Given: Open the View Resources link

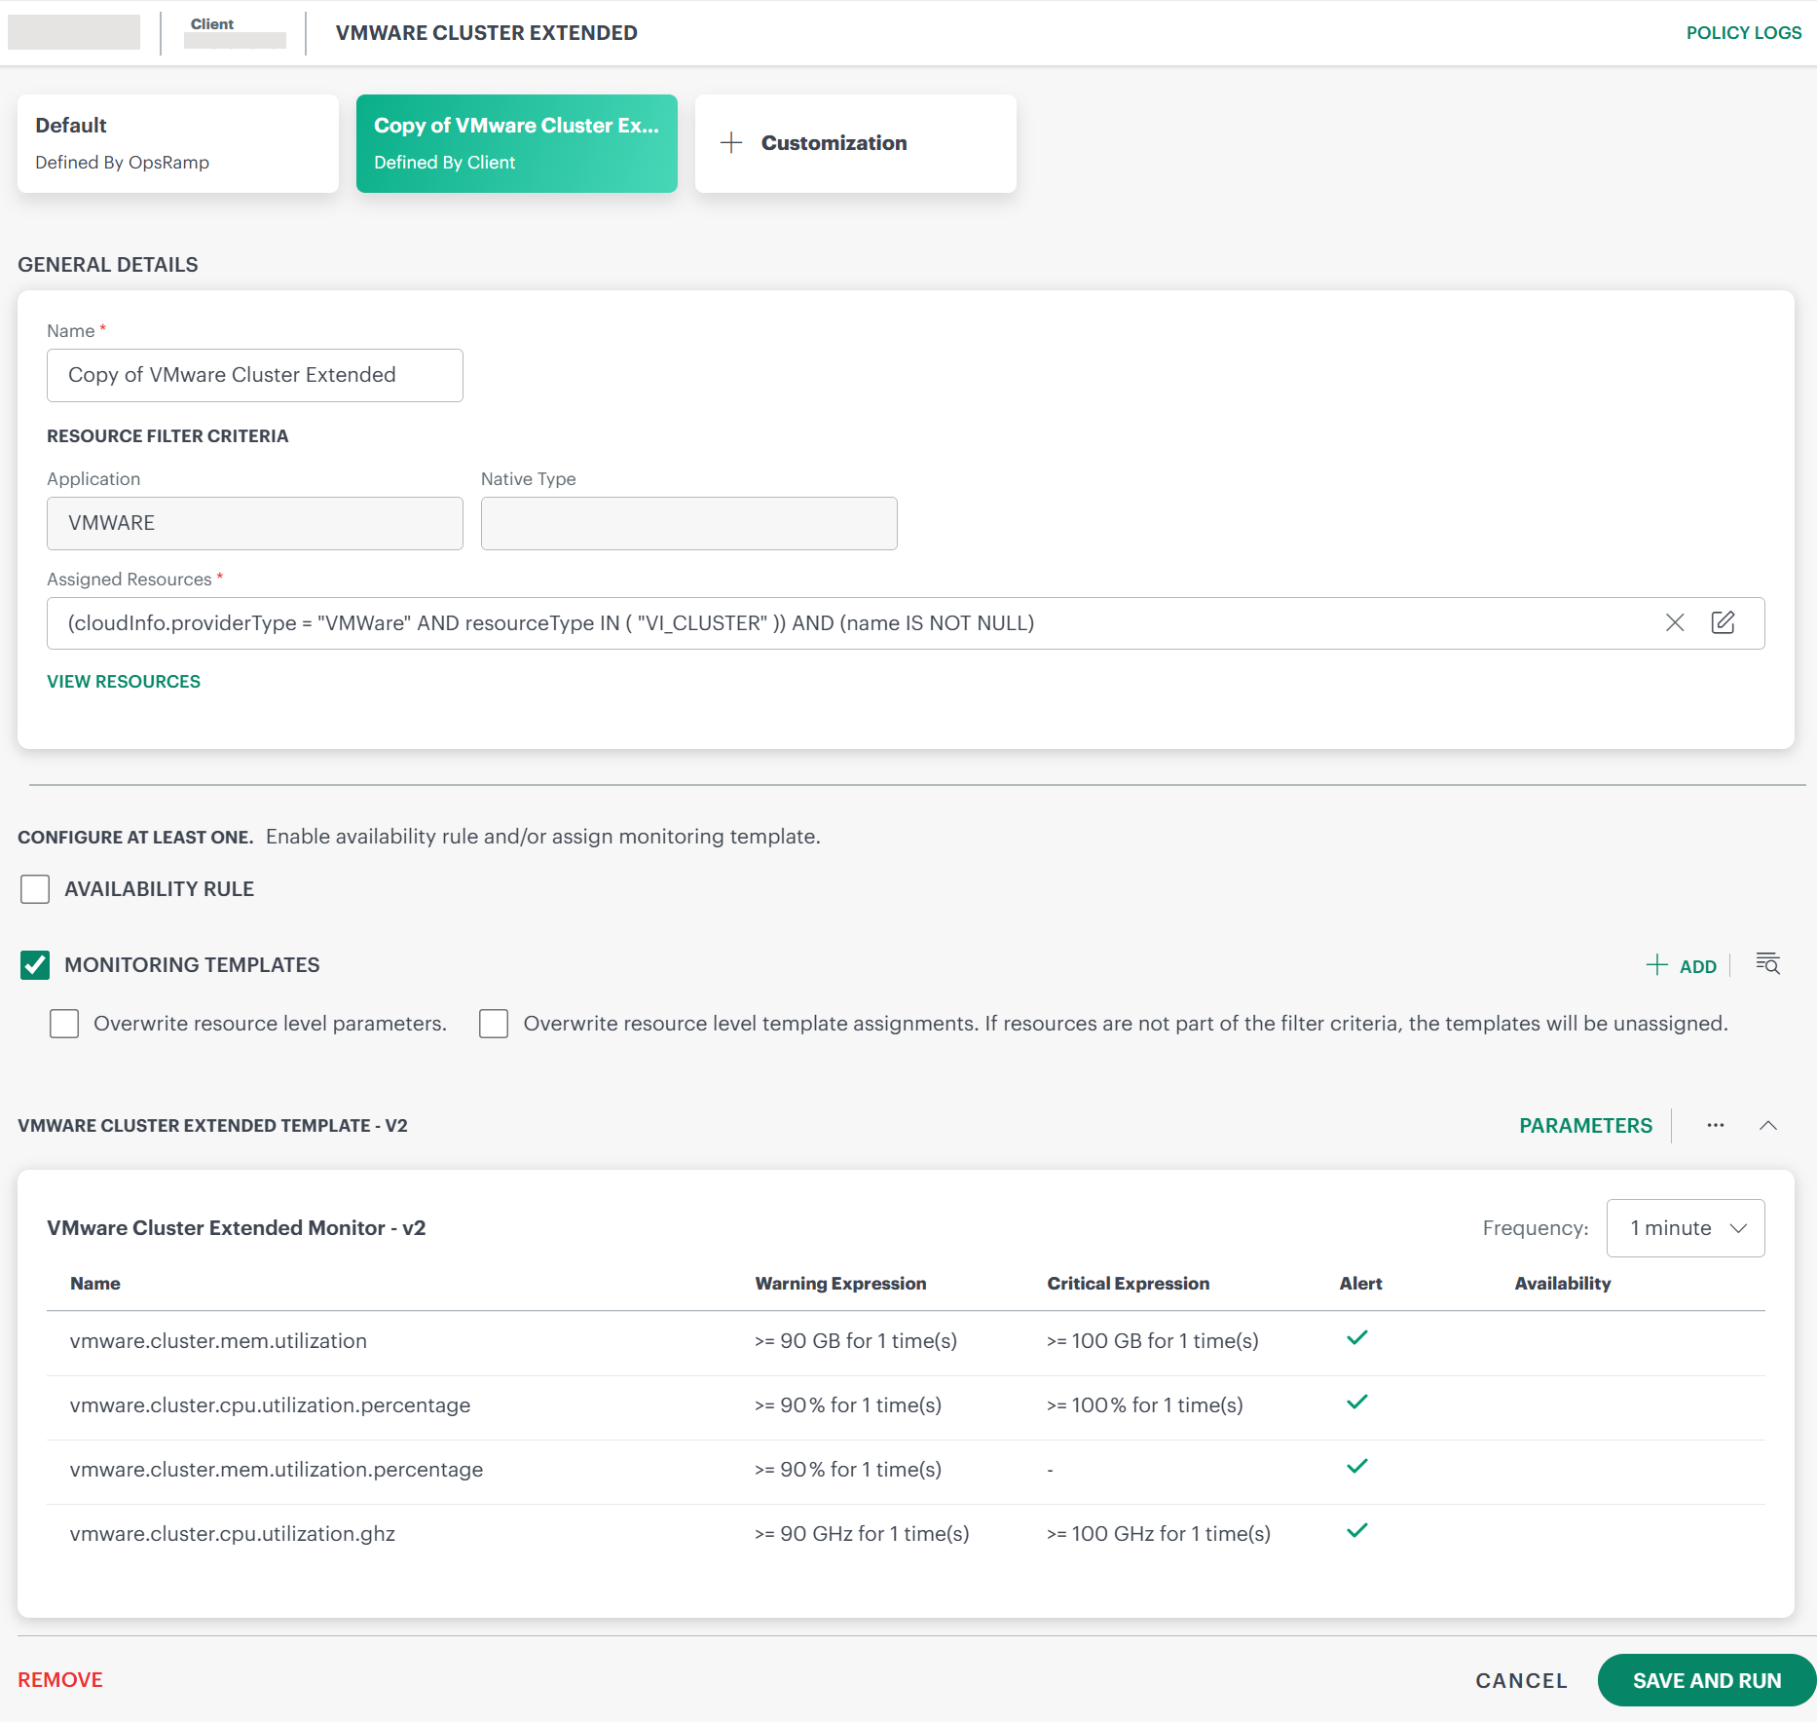Looking at the screenshot, I should 124,682.
